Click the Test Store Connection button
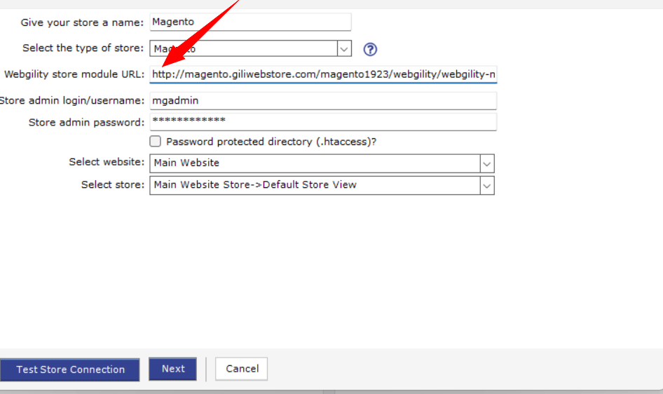 tap(70, 369)
